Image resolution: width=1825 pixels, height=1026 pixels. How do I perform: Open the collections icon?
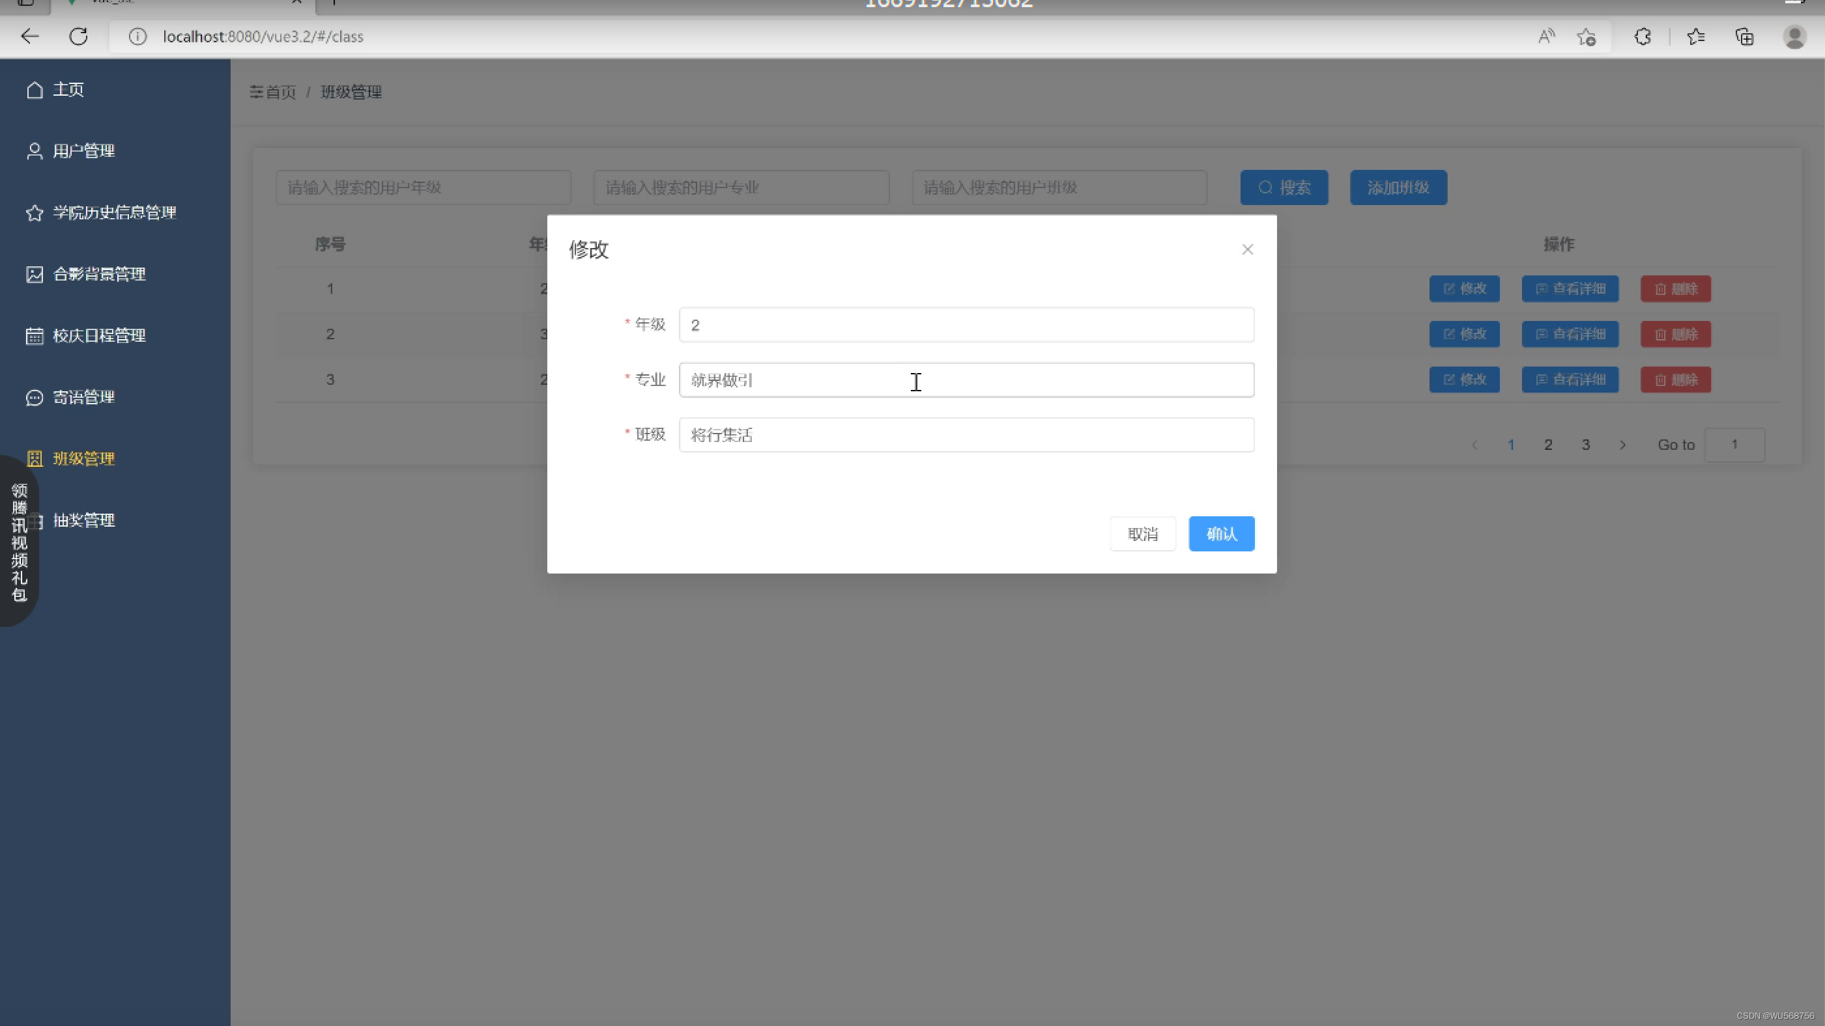pyautogui.click(x=1745, y=36)
